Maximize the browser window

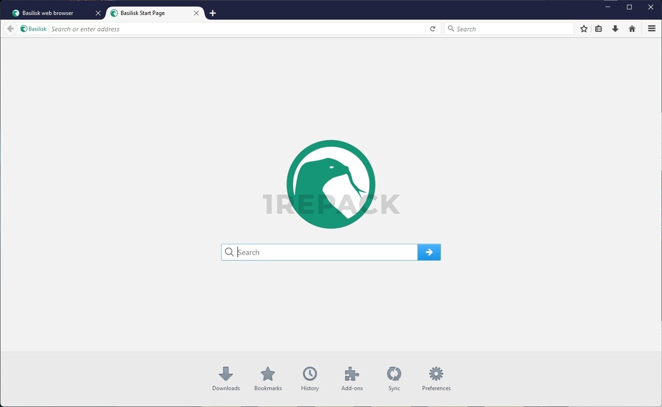(629, 7)
